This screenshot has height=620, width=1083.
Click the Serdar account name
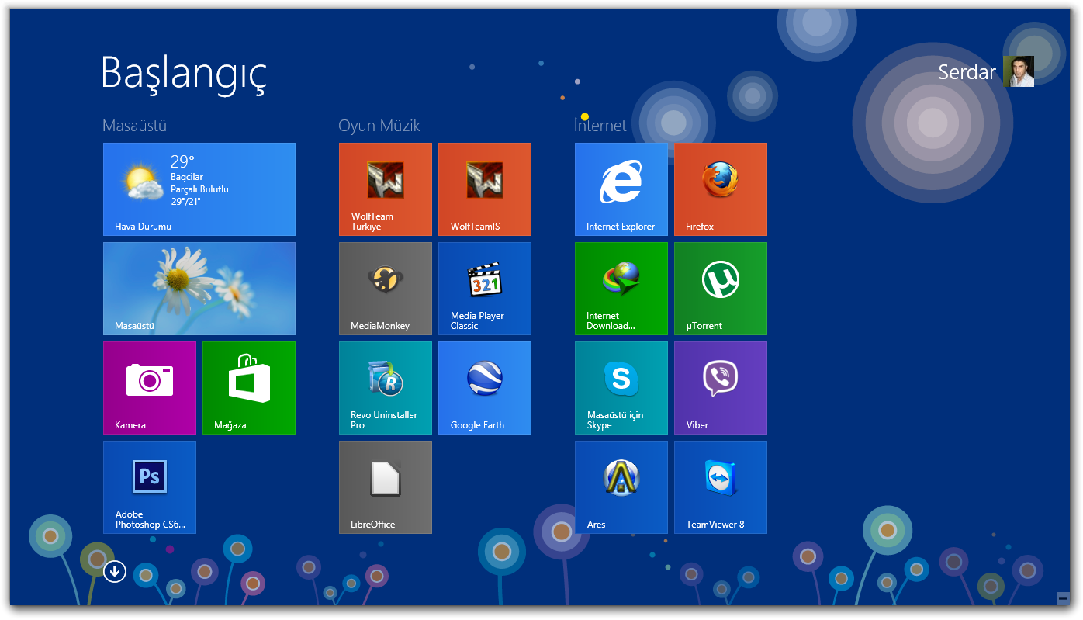(x=966, y=72)
